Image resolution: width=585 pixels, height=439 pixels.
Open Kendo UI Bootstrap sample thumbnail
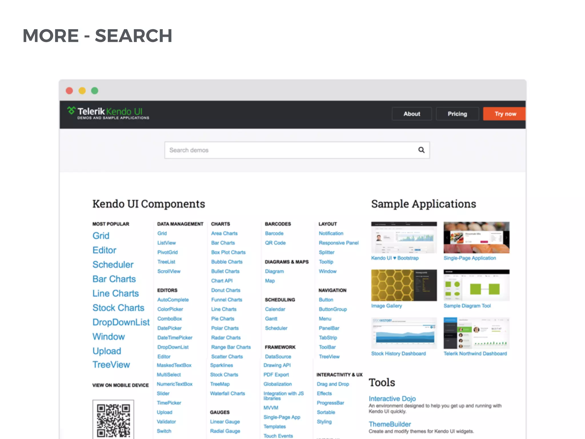(x=404, y=237)
